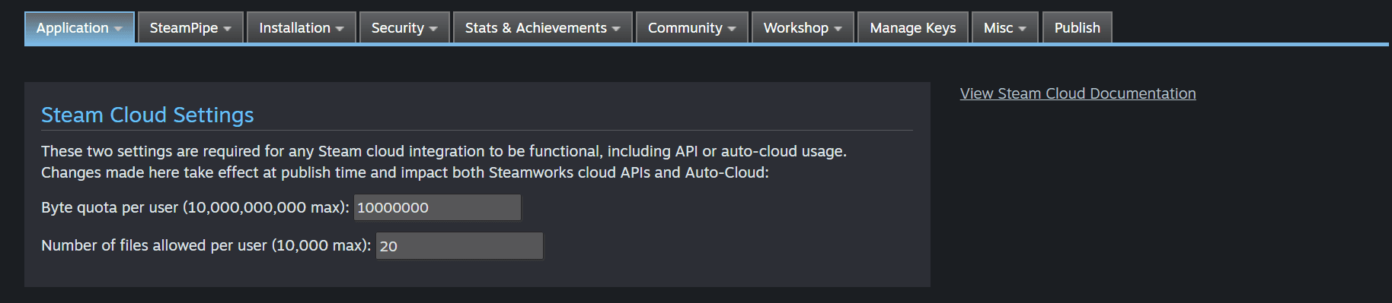Screen dimensions: 1392x303
Task: Open the Installation dropdown menu
Action: click(302, 28)
